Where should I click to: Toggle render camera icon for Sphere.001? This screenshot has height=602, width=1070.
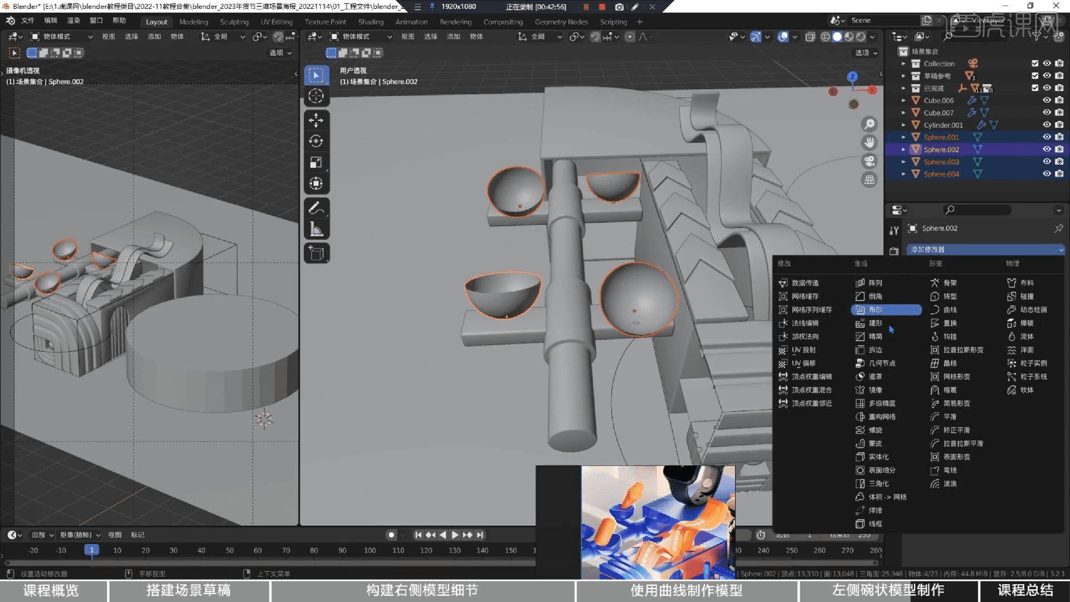[x=1059, y=137]
